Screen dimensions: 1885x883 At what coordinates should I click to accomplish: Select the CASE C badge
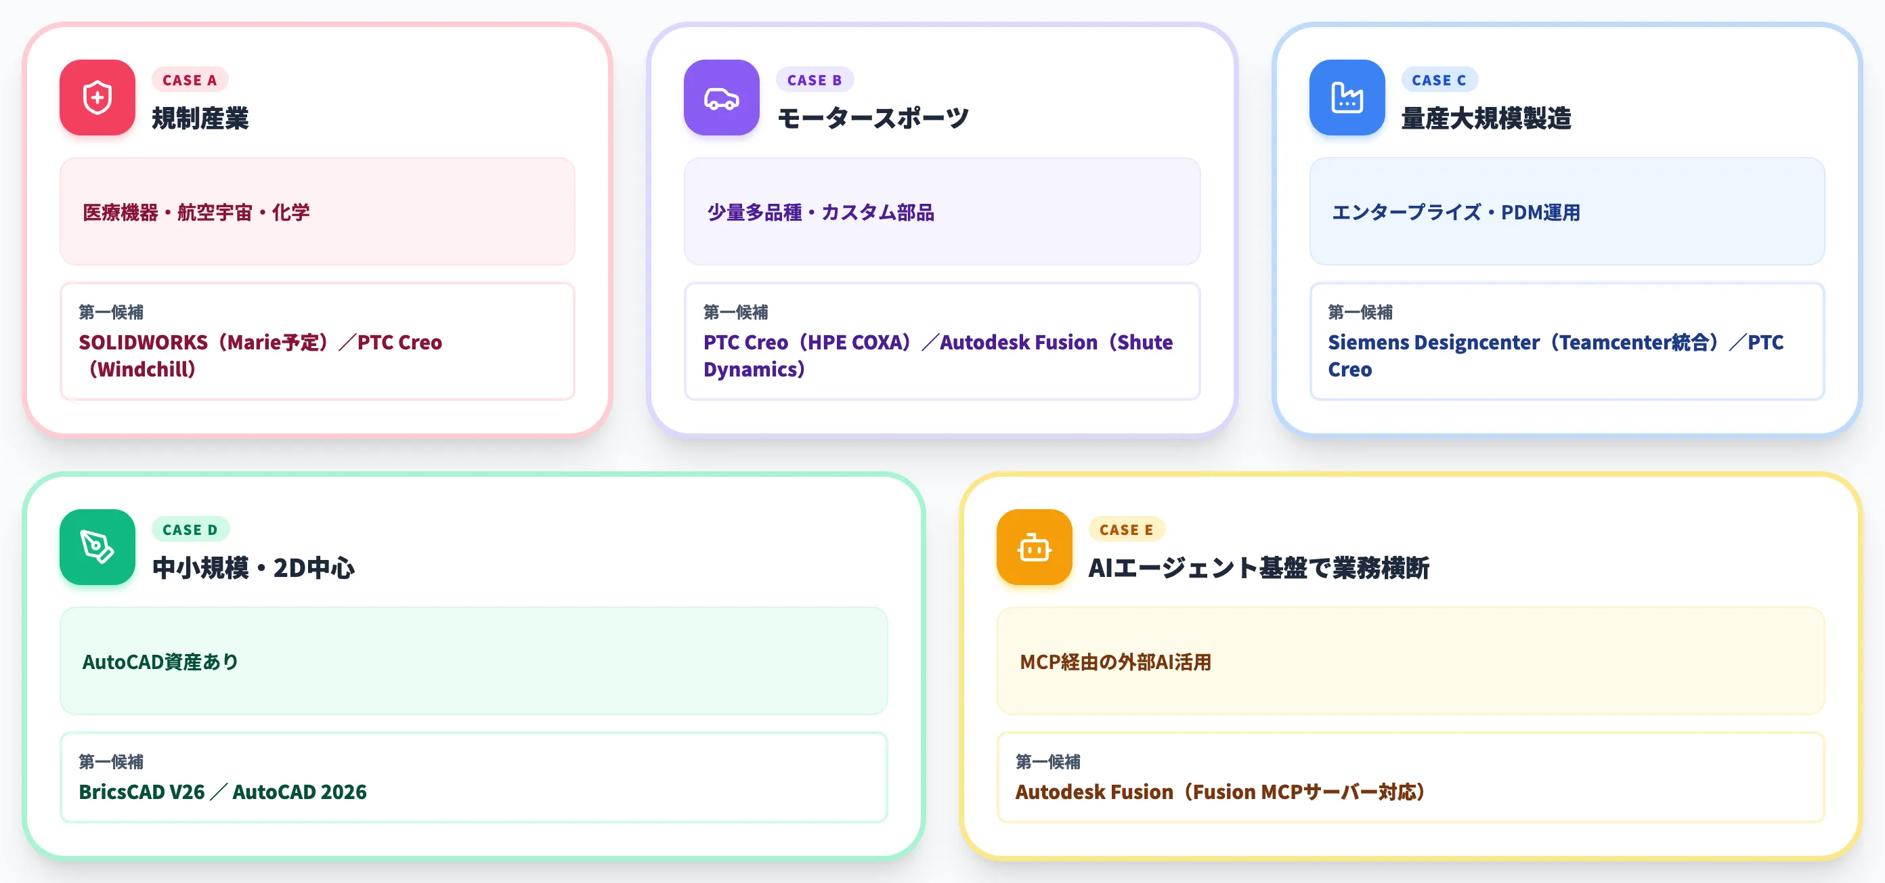pos(1439,80)
